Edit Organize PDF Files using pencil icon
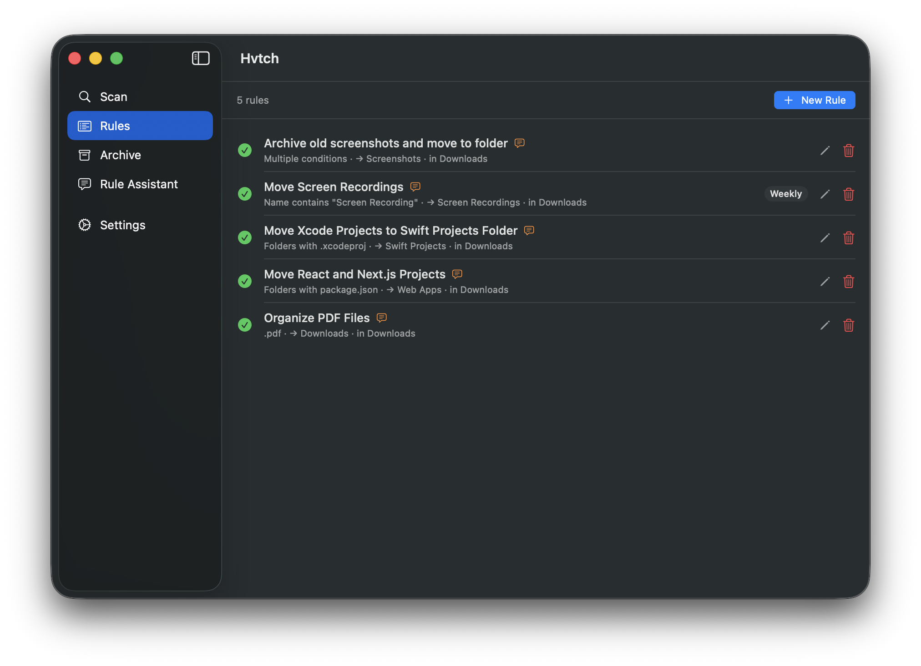921x666 pixels. click(825, 325)
